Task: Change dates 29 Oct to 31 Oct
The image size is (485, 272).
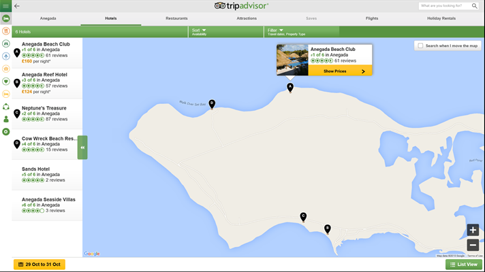Action: tap(40, 265)
